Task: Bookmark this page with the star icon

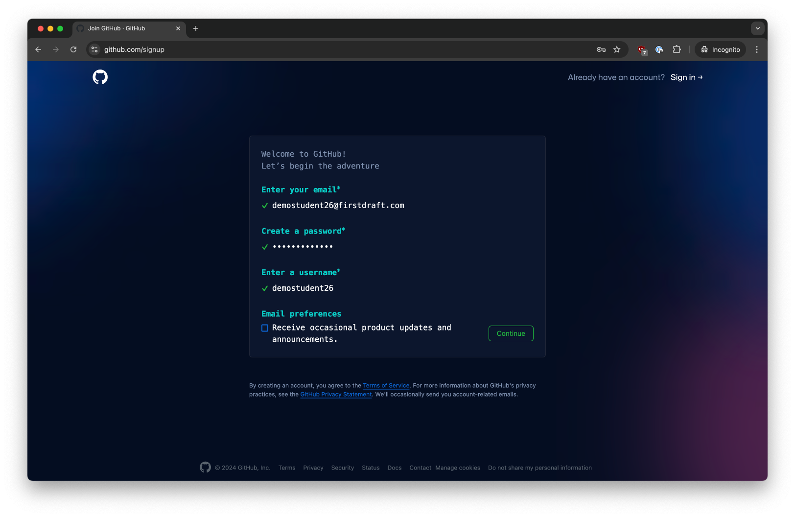Action: pos(617,49)
